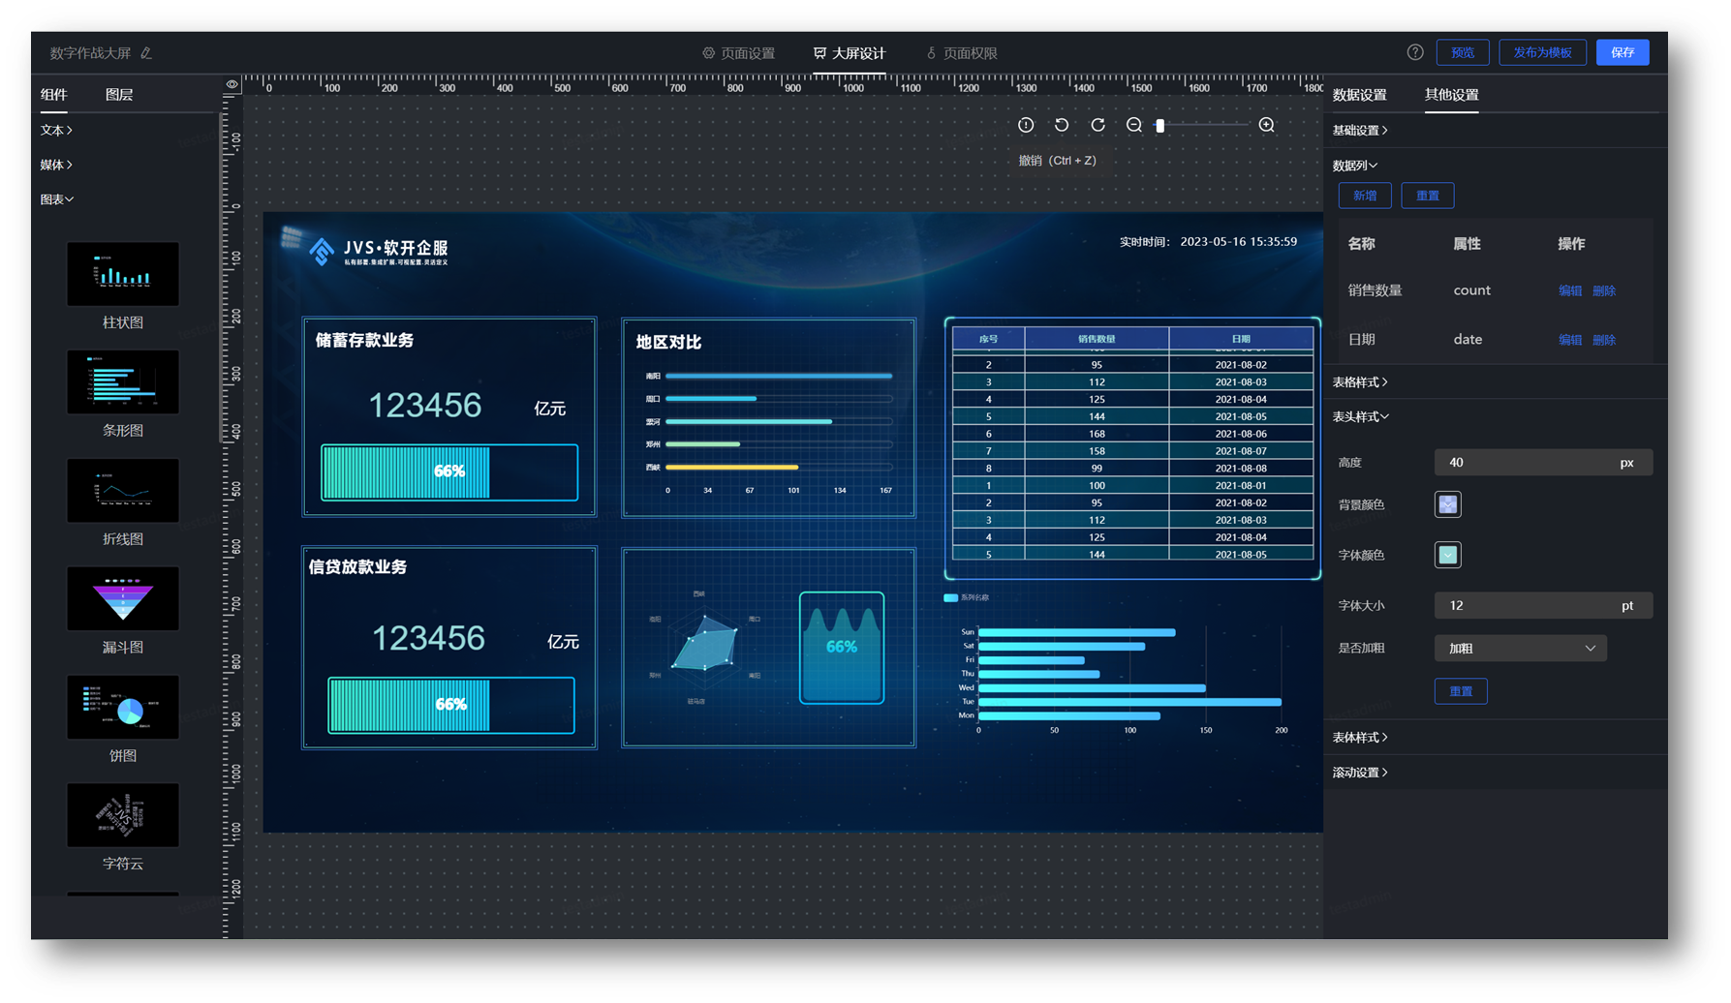Click the 保存 button

click(x=1623, y=52)
